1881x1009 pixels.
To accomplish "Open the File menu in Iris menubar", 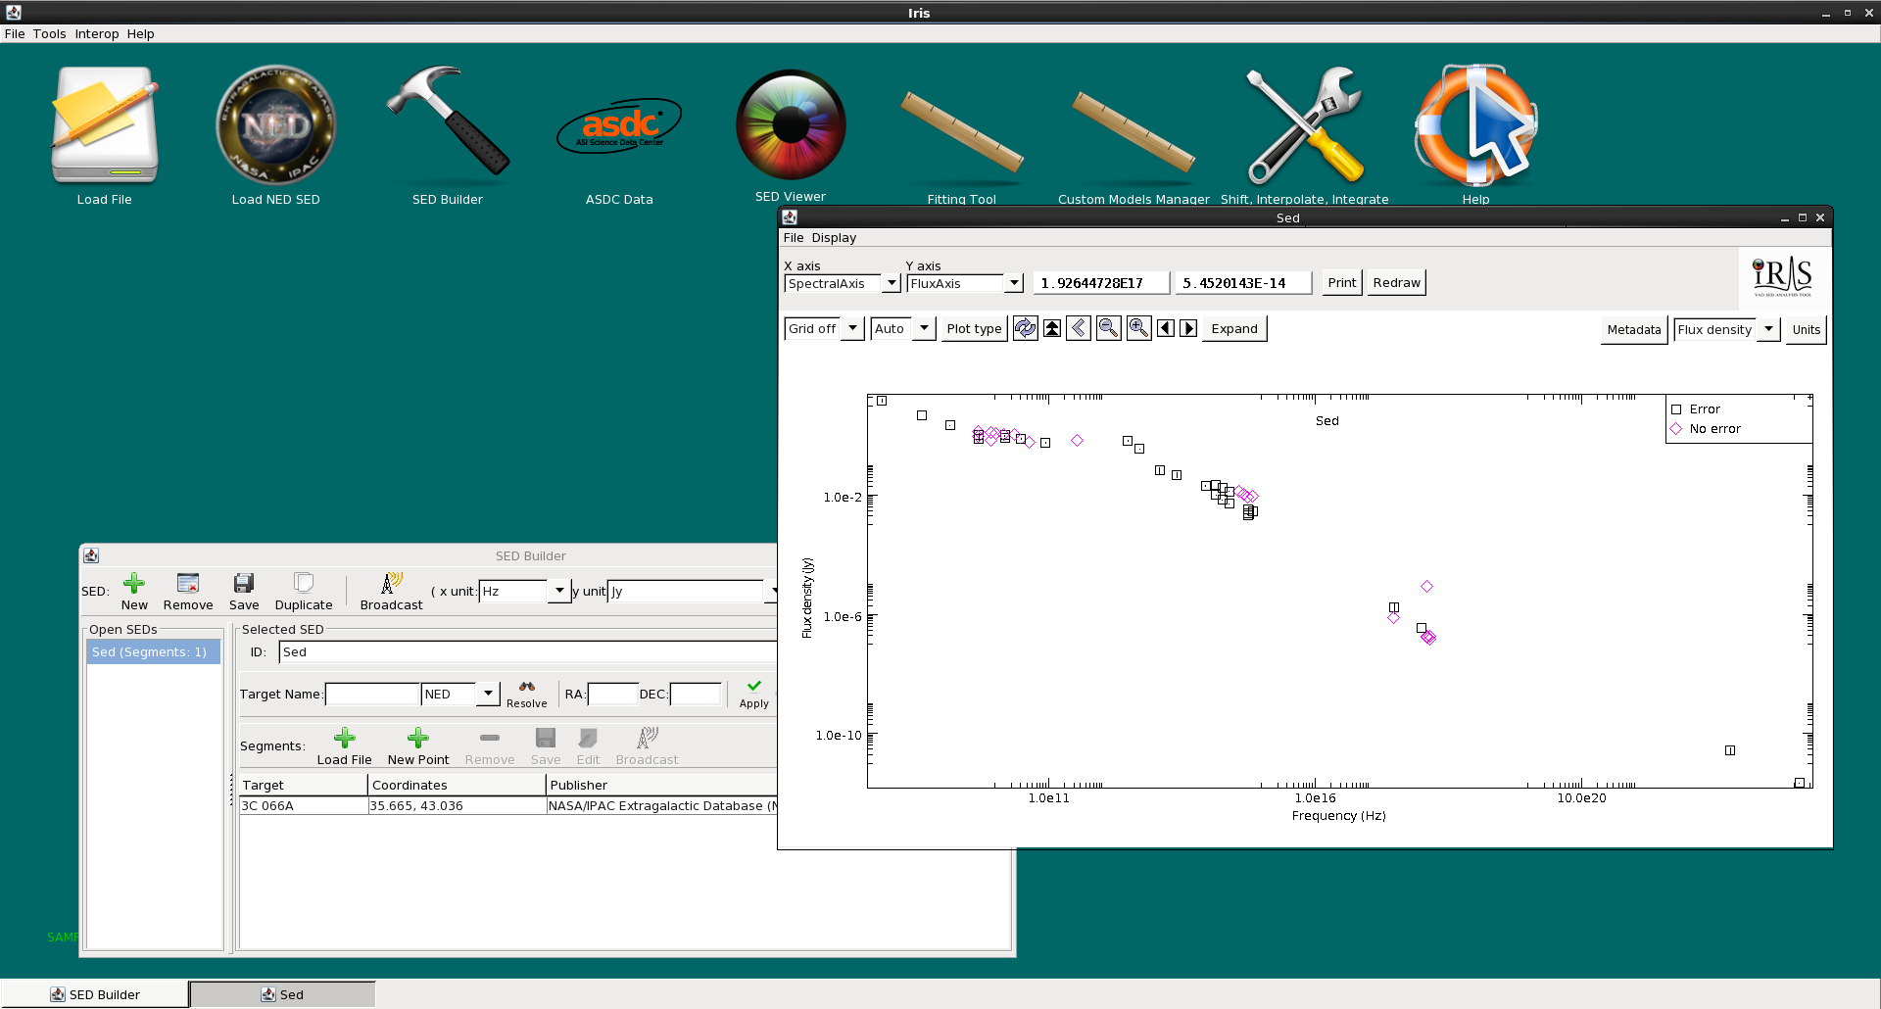I will pos(15,34).
